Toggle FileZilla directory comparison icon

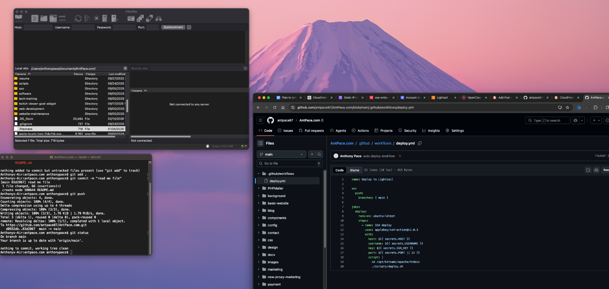(x=140, y=18)
